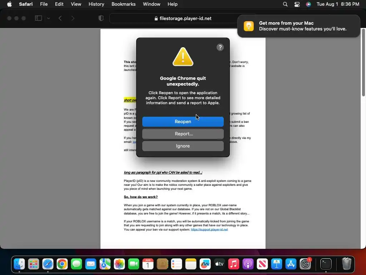
Task: Click Ignore in the crash dialog
Action: pos(183,146)
